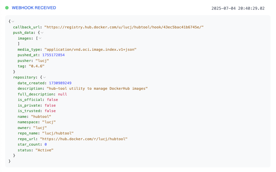This screenshot has height=172, width=276.
Task: Collapse the push_data object chevron
Action: point(42,33)
